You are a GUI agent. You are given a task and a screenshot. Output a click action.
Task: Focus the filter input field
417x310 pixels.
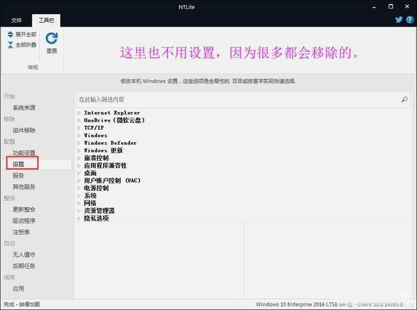tap(243, 100)
